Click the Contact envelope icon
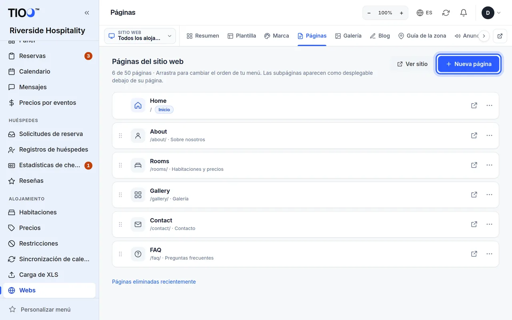Screen dimensions: 512x320 tap(138, 224)
